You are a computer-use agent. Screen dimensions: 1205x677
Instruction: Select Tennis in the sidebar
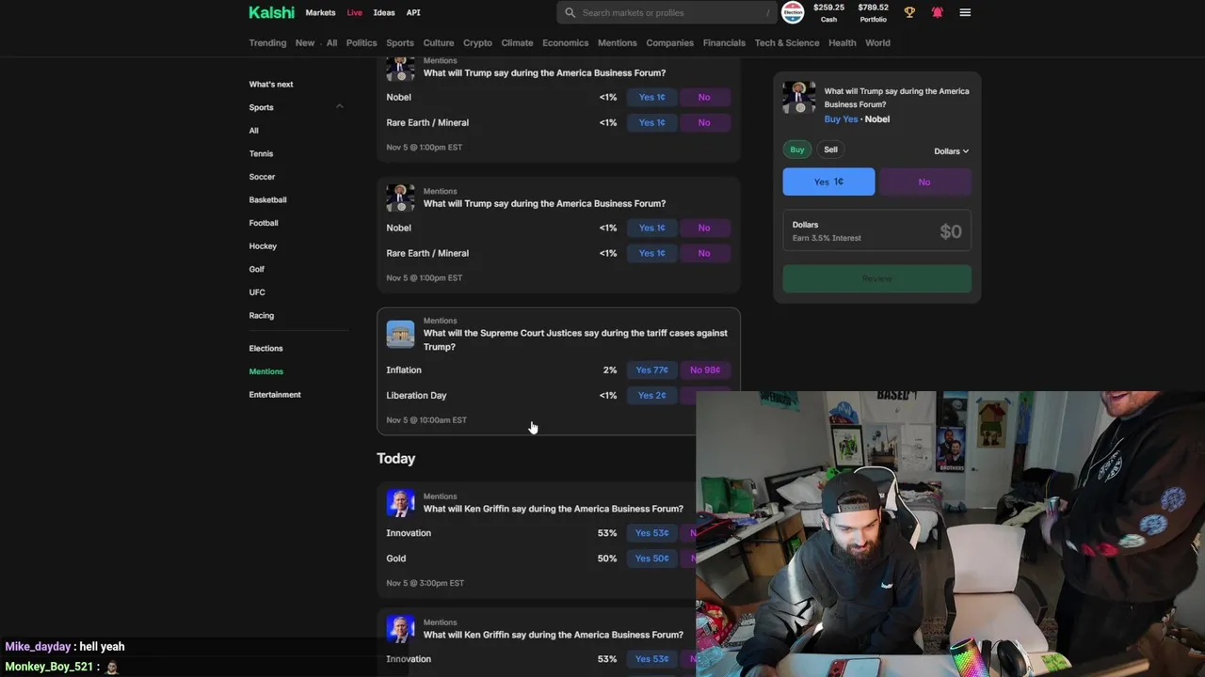261,153
